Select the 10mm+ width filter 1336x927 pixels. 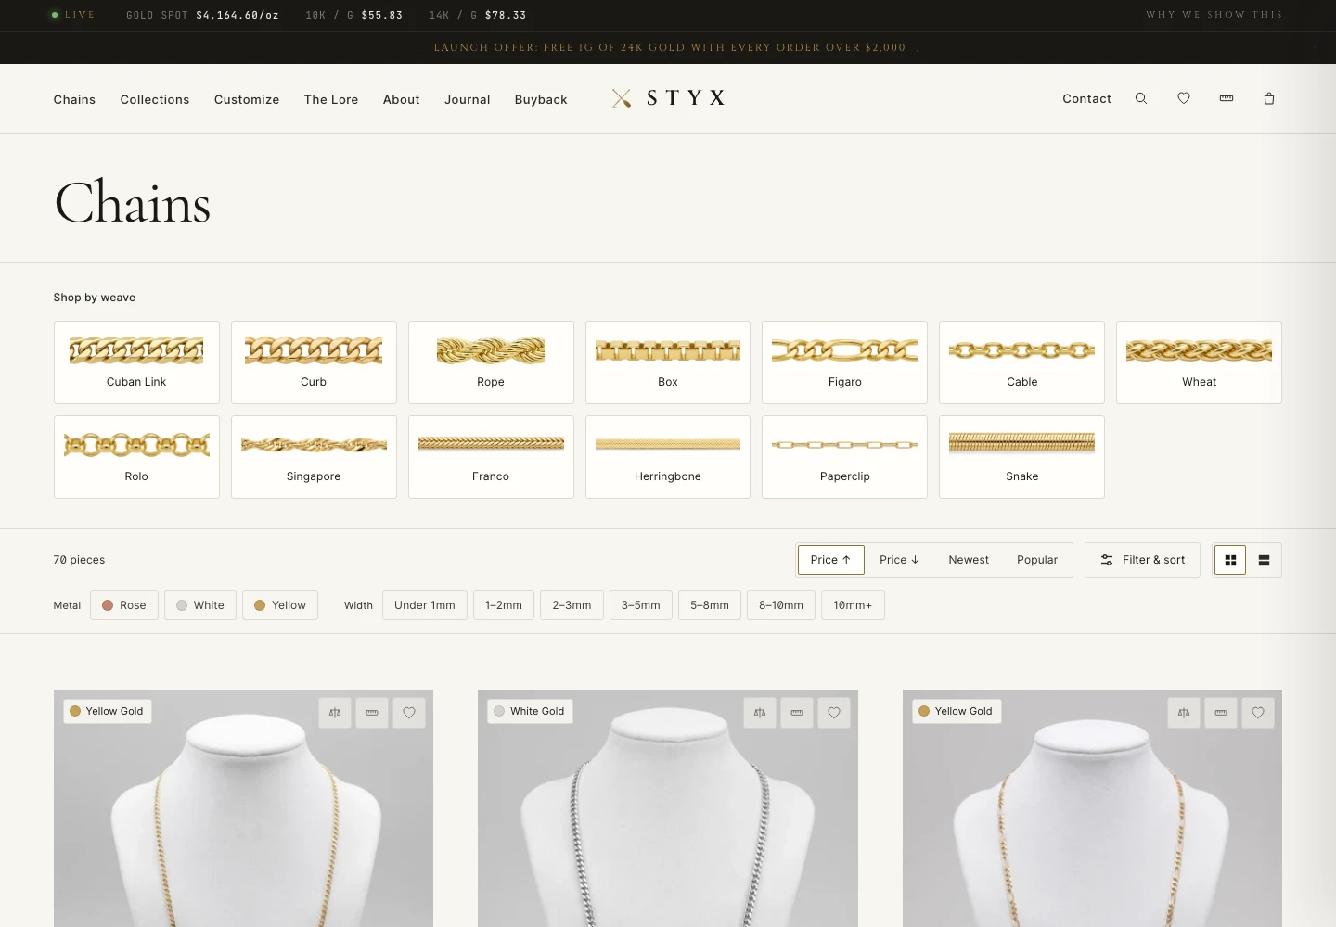[x=853, y=605]
